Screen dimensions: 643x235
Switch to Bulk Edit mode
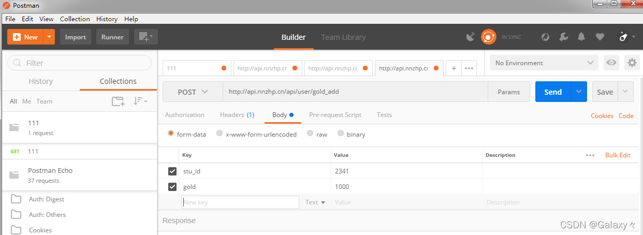pyautogui.click(x=618, y=155)
